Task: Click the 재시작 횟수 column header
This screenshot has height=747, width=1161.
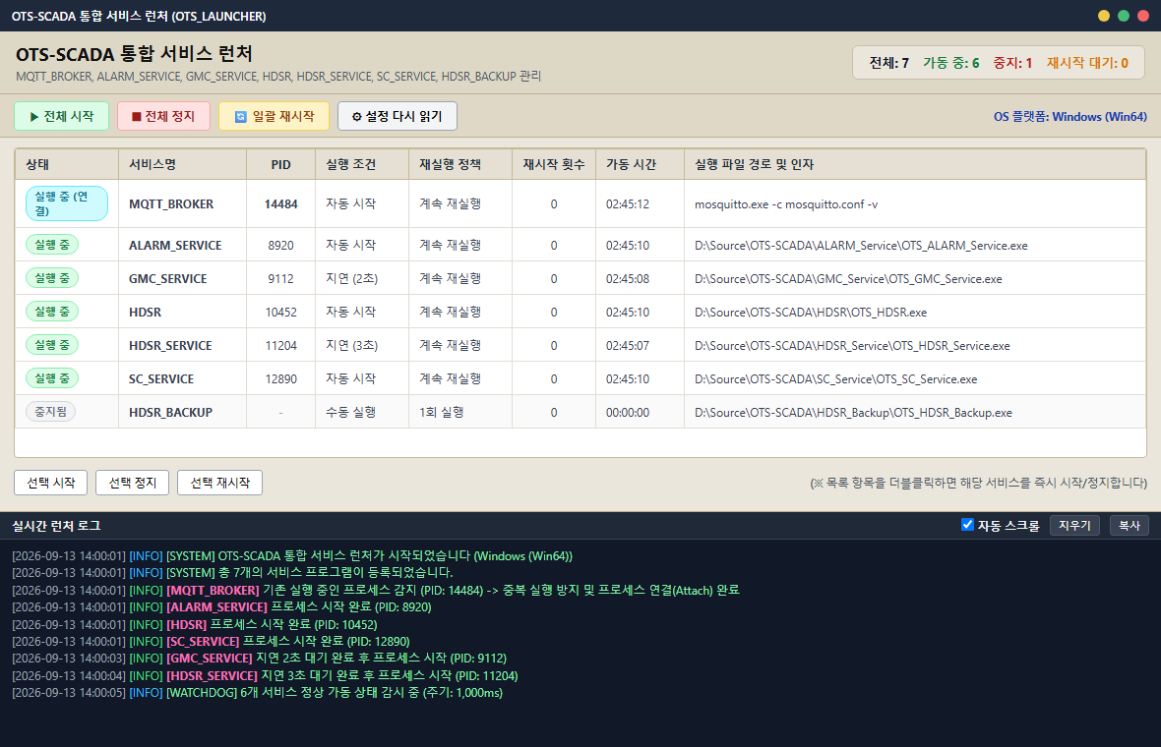Action: point(554,164)
